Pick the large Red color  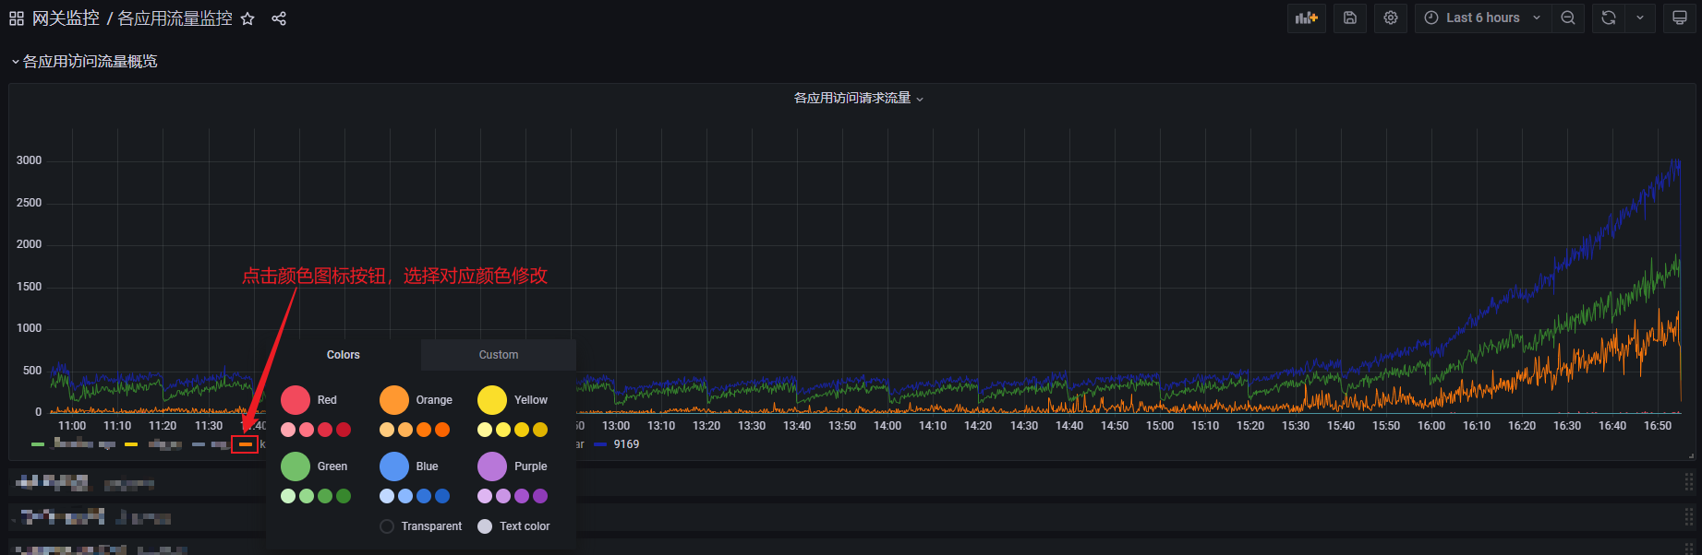(296, 400)
